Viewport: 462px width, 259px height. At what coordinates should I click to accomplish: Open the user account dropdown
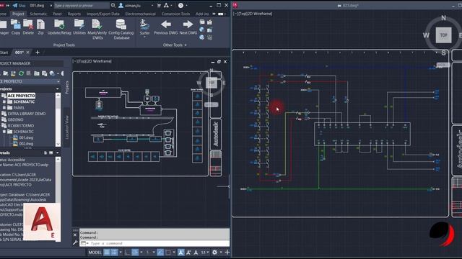click(x=152, y=5)
